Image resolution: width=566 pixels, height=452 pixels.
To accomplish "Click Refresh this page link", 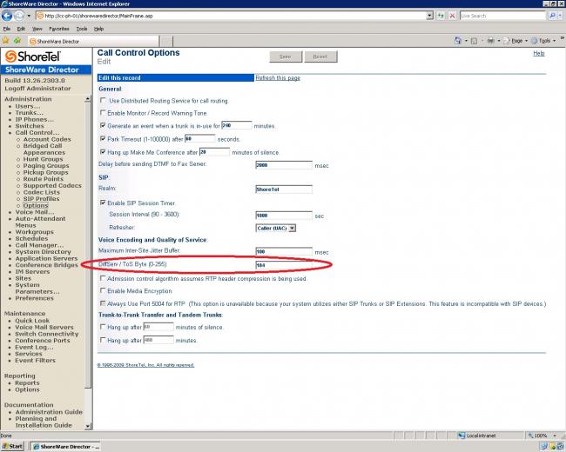I will pyautogui.click(x=278, y=78).
